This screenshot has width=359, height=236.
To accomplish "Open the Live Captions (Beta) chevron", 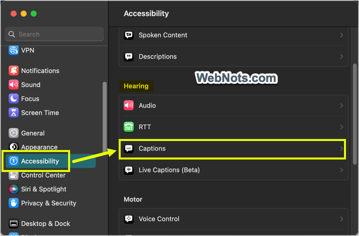I will point(341,170).
